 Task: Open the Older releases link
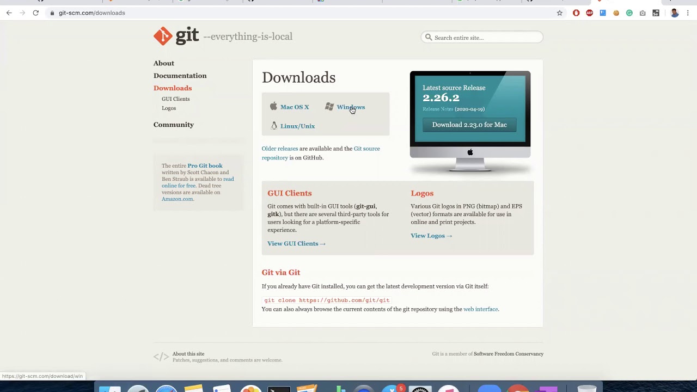[280, 149]
